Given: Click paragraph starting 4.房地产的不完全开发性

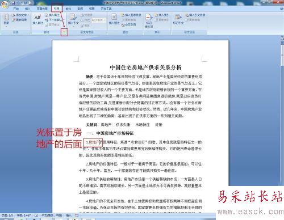Looking at the screenshot, I should 140,206.
